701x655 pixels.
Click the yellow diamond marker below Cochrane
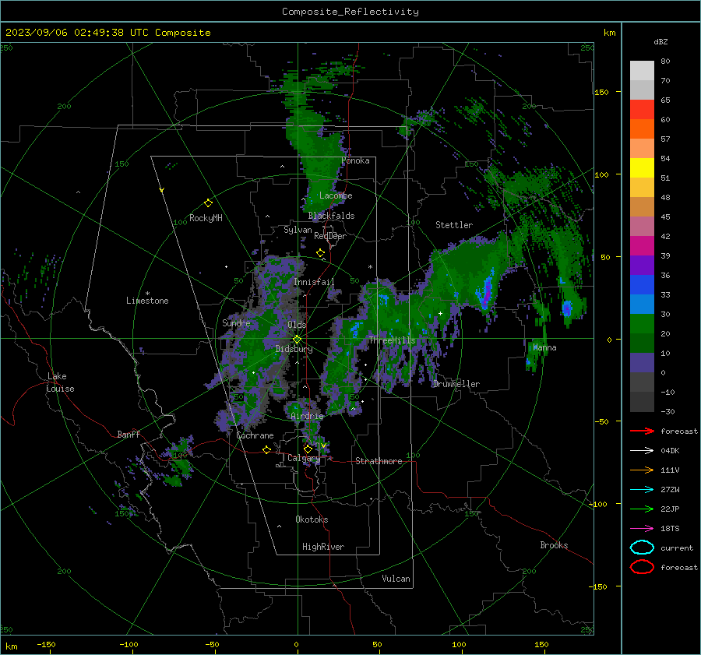click(x=266, y=449)
